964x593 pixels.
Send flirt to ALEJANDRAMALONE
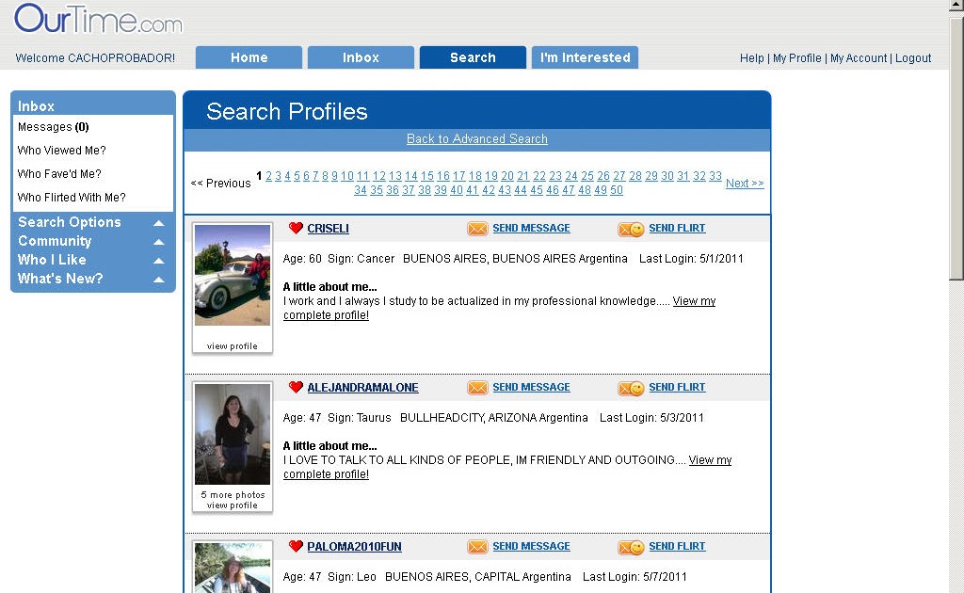click(677, 387)
